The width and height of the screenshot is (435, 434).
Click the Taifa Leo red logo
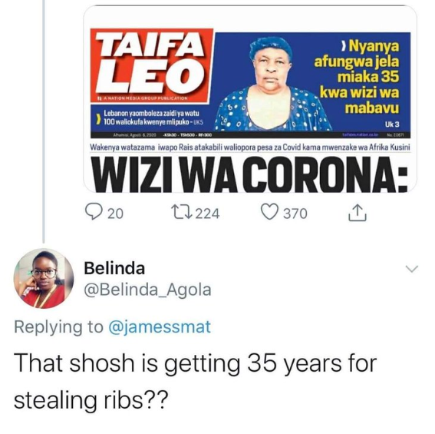point(151,66)
